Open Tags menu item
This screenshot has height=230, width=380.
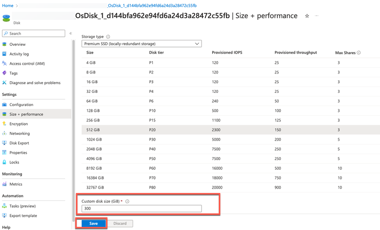click(14, 73)
